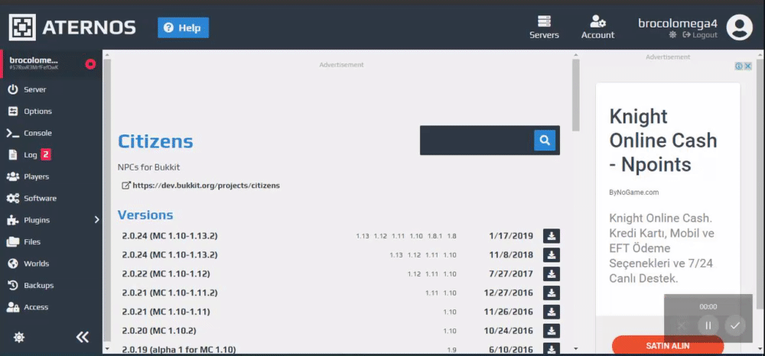Click the red server status indicator
The width and height of the screenshot is (765, 356).
(x=90, y=64)
